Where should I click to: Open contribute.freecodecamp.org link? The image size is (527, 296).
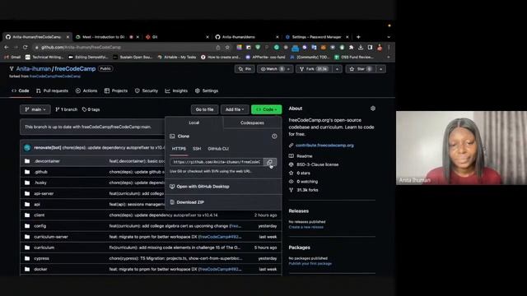[324, 146]
